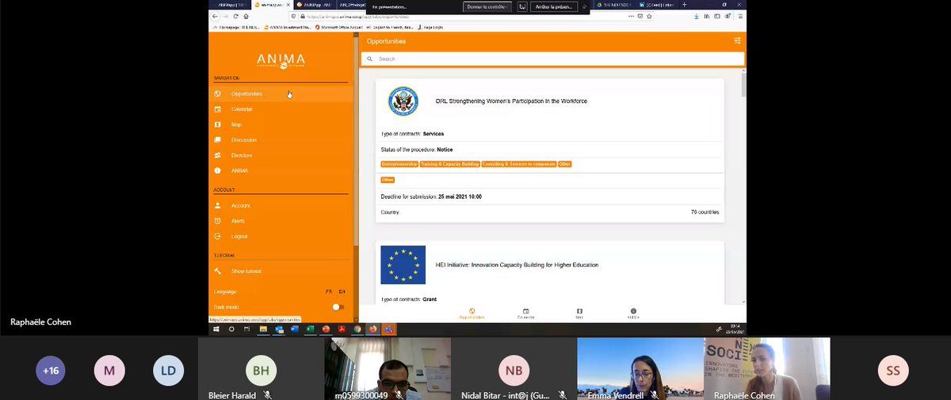Click into the Opportunities Search field

coord(552,59)
